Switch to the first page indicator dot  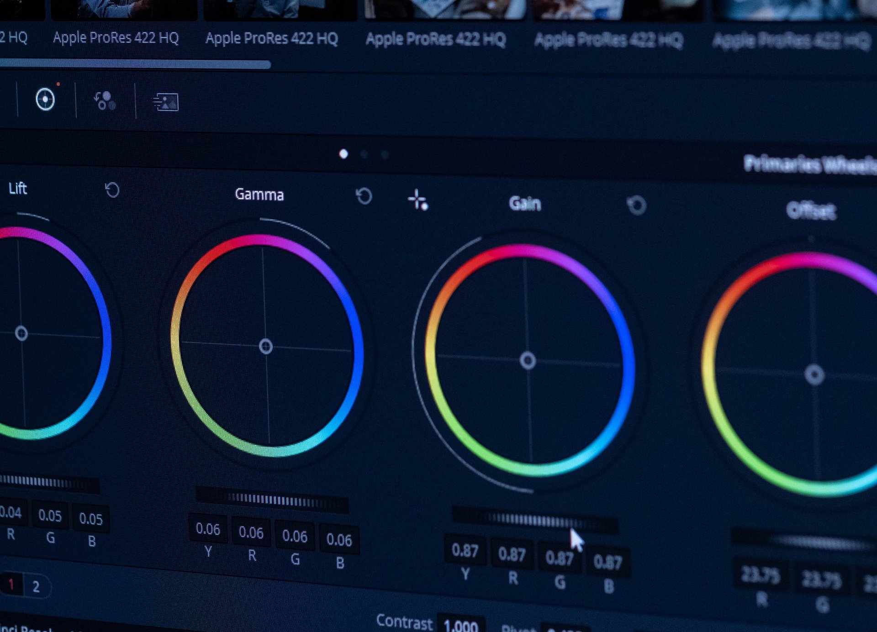click(343, 154)
